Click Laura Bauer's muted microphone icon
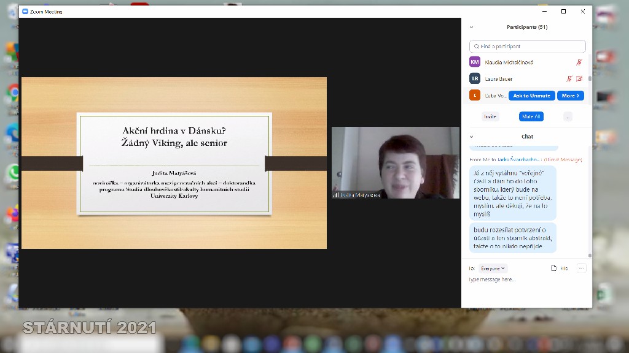Screen dimensions: 629x353 pyautogui.click(x=569, y=79)
